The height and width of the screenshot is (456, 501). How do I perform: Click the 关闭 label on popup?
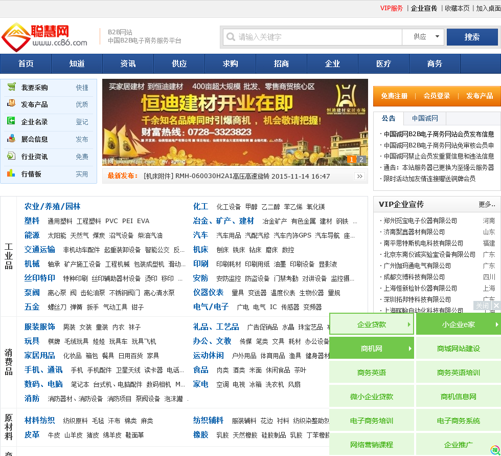coord(483,306)
